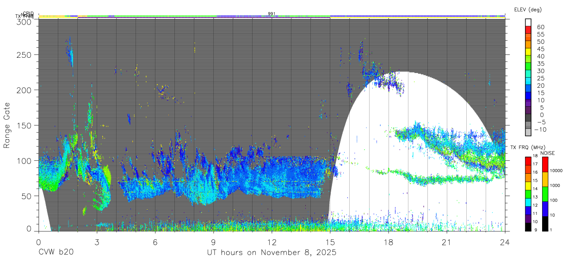Click the x-axis tick label '15'

click(330, 242)
